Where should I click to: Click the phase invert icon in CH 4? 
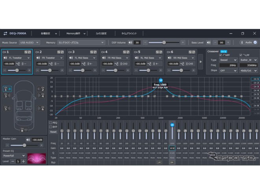click(116, 64)
